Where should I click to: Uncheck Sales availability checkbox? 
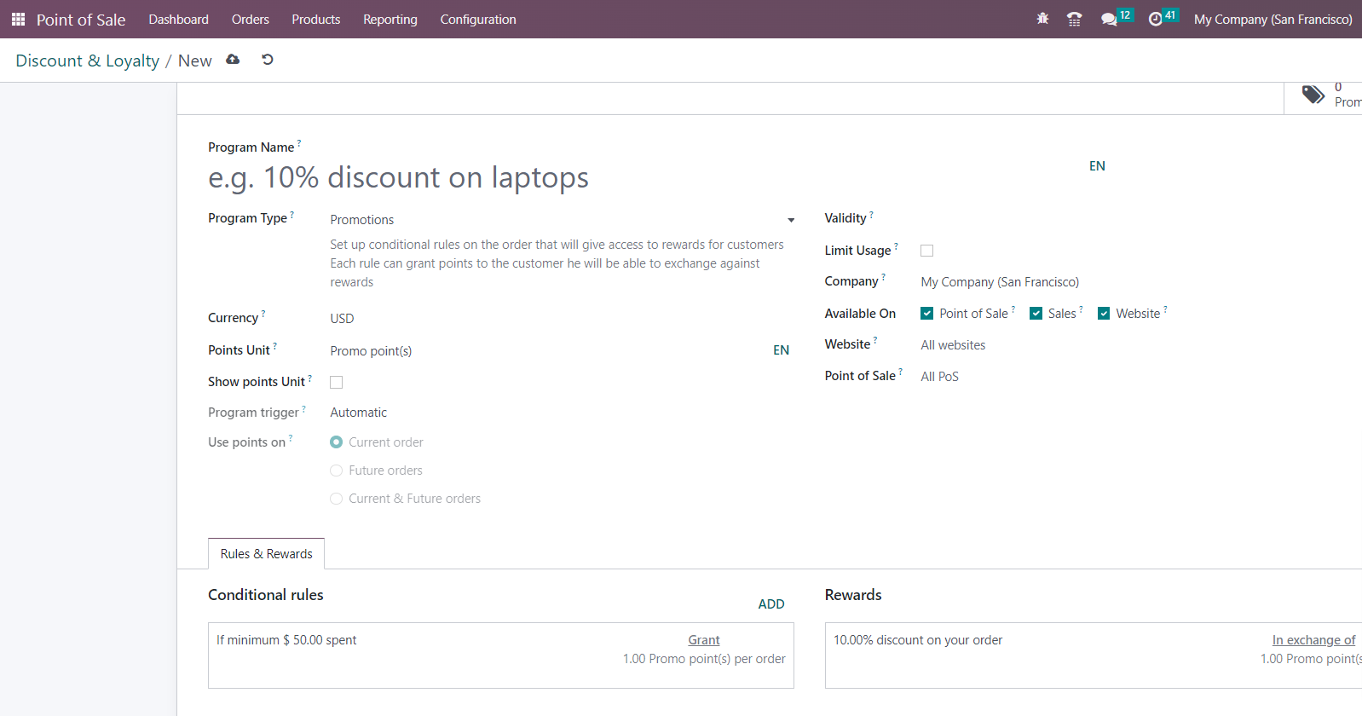click(1036, 314)
